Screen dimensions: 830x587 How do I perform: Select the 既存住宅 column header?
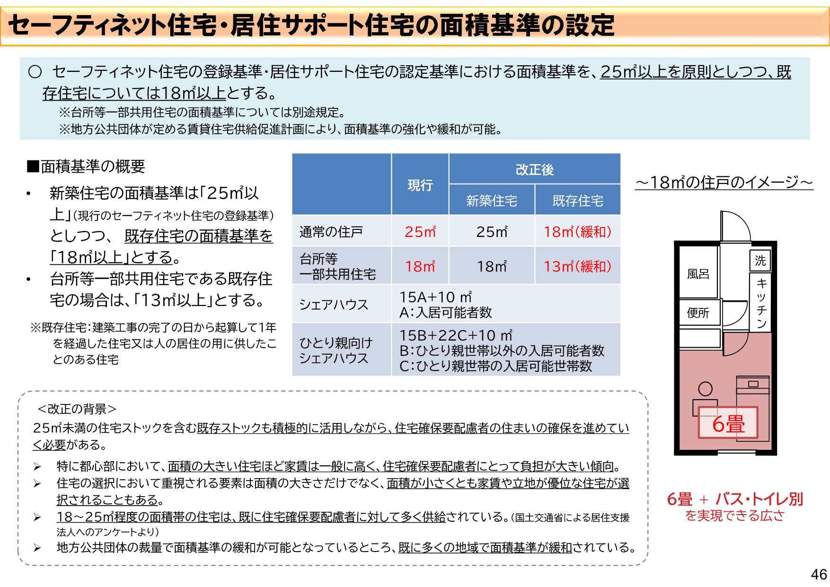click(x=577, y=201)
